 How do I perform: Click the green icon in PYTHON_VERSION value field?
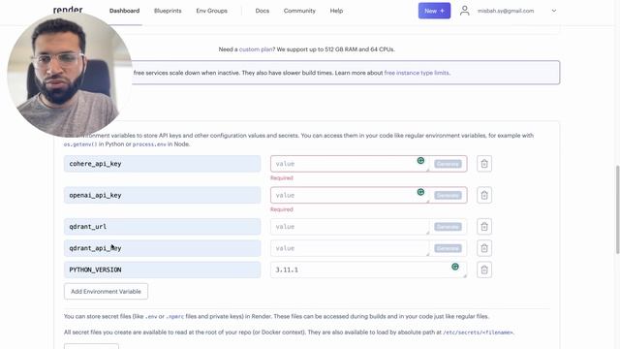(x=455, y=267)
